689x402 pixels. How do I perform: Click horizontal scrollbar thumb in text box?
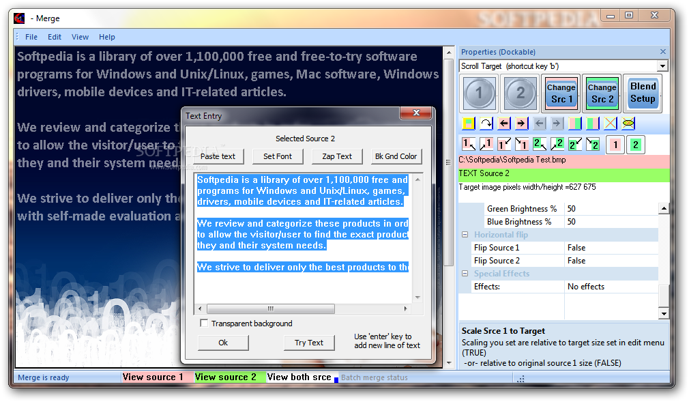pyautogui.click(x=271, y=308)
